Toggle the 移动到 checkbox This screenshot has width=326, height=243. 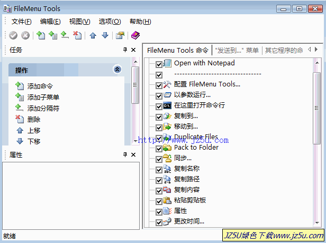(x=159, y=128)
